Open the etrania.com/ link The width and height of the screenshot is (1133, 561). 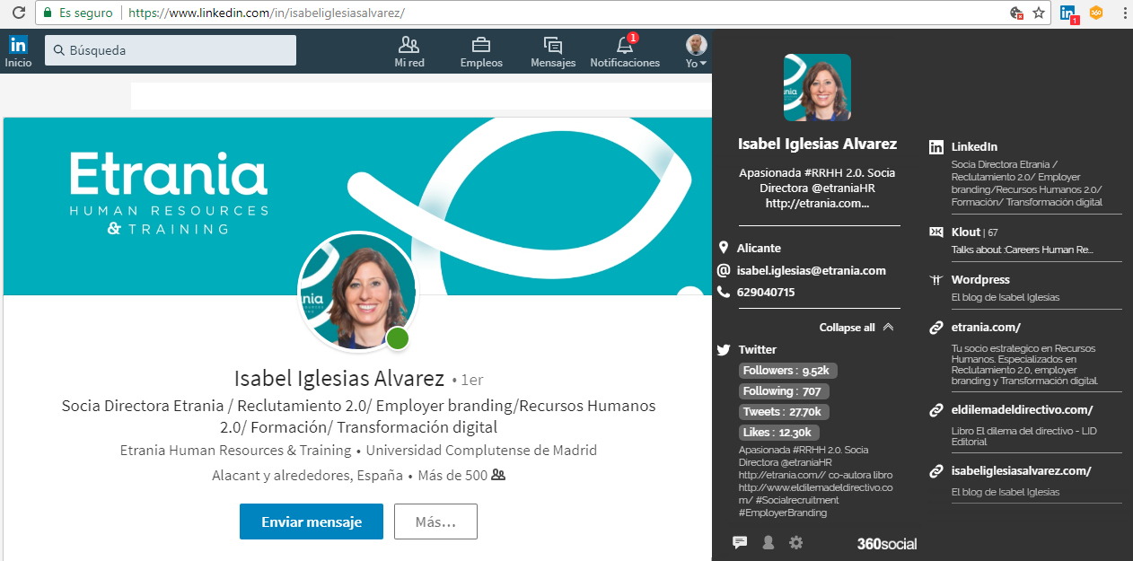(x=986, y=328)
